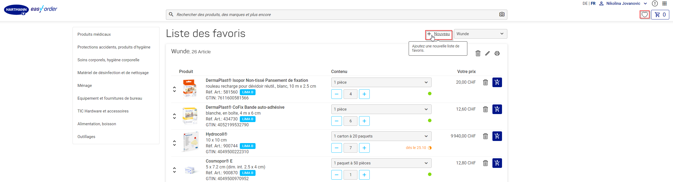The height and width of the screenshot is (182, 673).
Task: Open Cosmopor E packet content dropdown
Action: (381, 163)
